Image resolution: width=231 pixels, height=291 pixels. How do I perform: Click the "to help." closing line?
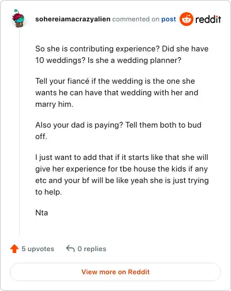coord(49,192)
